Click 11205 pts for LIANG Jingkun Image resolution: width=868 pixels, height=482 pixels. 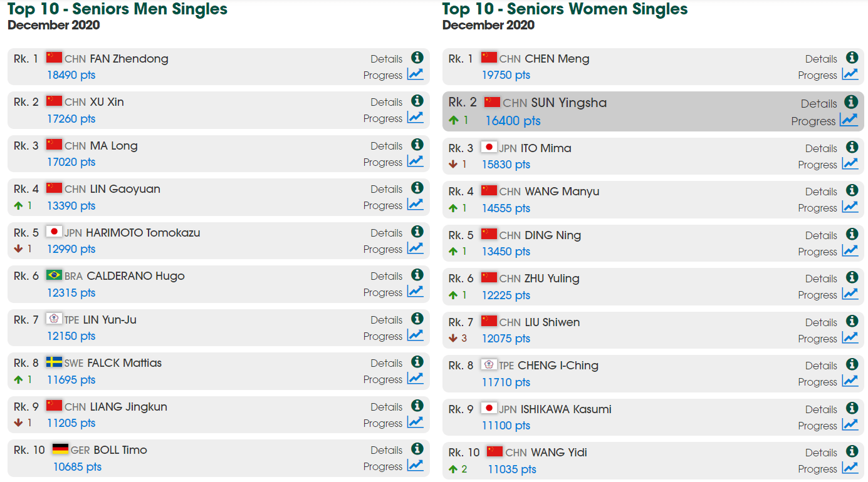click(71, 423)
